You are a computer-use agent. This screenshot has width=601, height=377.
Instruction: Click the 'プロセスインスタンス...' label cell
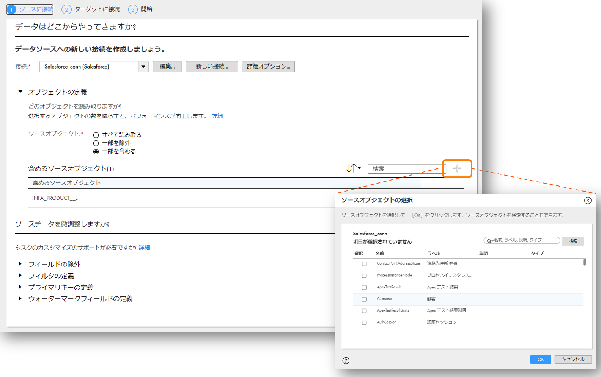point(450,275)
